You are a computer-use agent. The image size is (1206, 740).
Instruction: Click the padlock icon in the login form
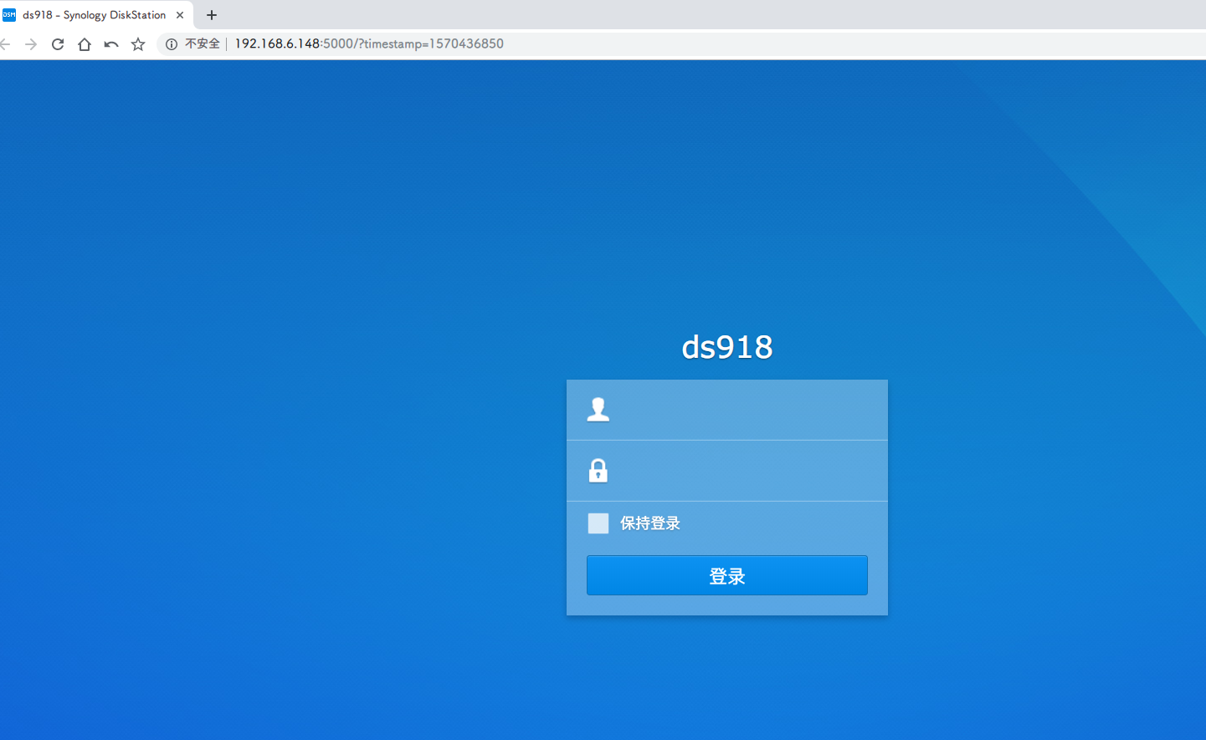tap(598, 471)
